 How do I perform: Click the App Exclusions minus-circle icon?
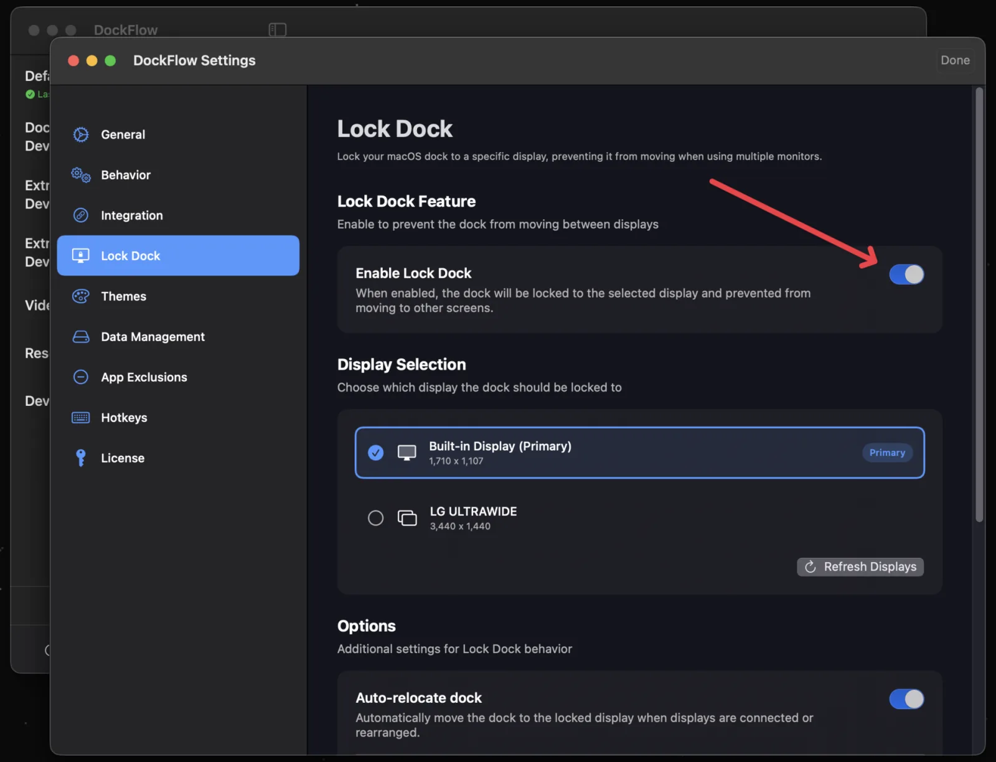point(81,377)
